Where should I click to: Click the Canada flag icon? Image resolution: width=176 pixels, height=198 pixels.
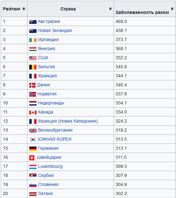[33, 112]
